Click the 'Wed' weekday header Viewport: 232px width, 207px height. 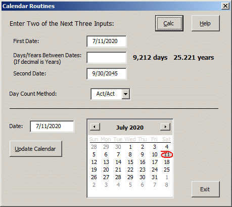(x=130, y=139)
